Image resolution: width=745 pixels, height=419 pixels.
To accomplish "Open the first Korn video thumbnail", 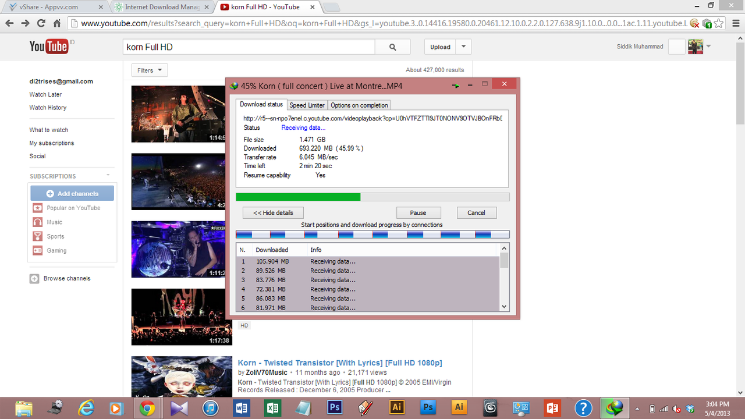I will (178, 114).
